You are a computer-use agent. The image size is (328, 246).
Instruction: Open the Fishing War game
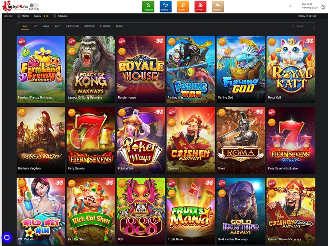point(191,69)
